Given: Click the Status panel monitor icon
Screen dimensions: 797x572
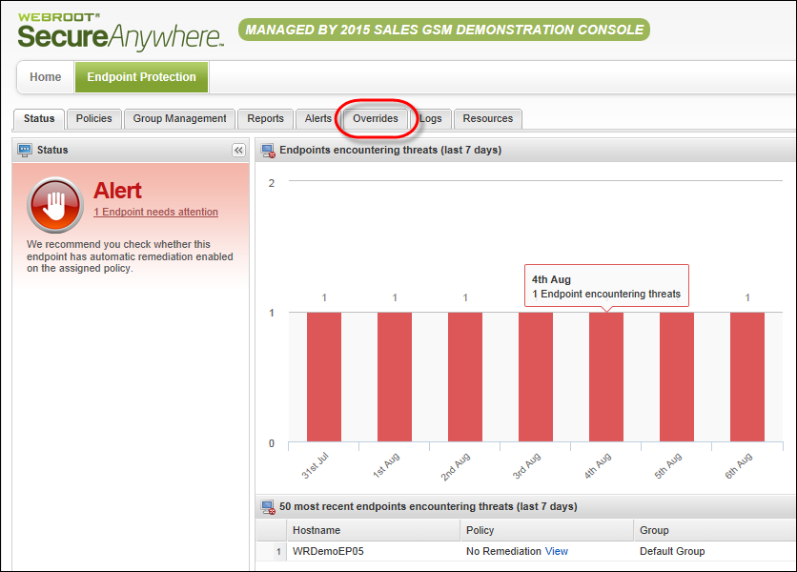Looking at the screenshot, I should [x=25, y=150].
